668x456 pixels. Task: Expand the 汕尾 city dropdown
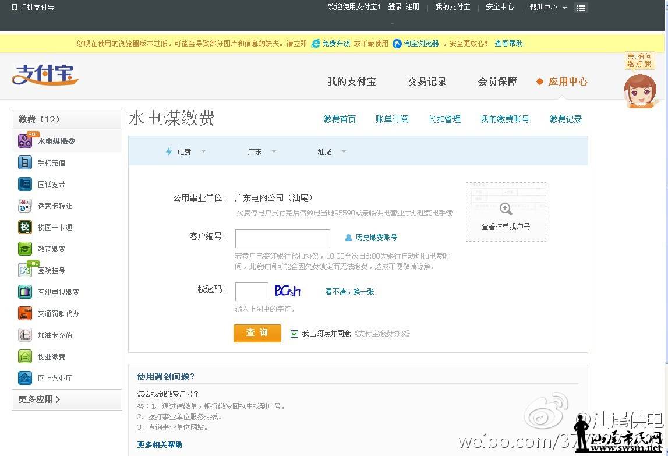click(331, 151)
